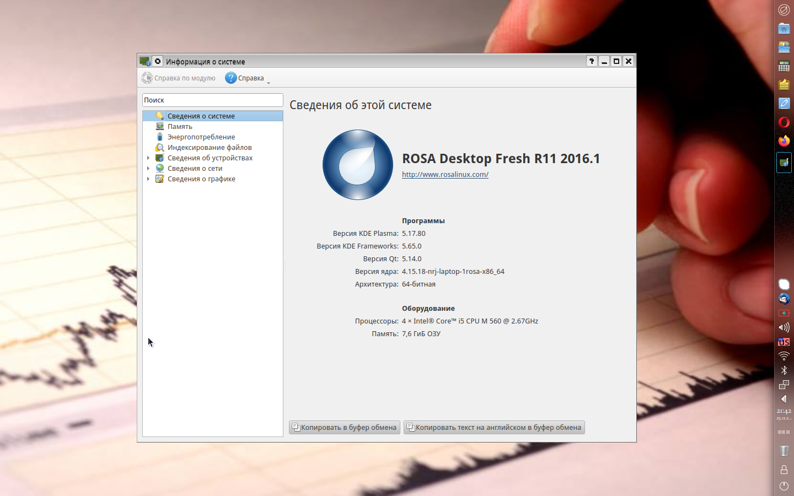Launch the file manager from the panel
The width and height of the screenshot is (794, 496).
[784, 47]
